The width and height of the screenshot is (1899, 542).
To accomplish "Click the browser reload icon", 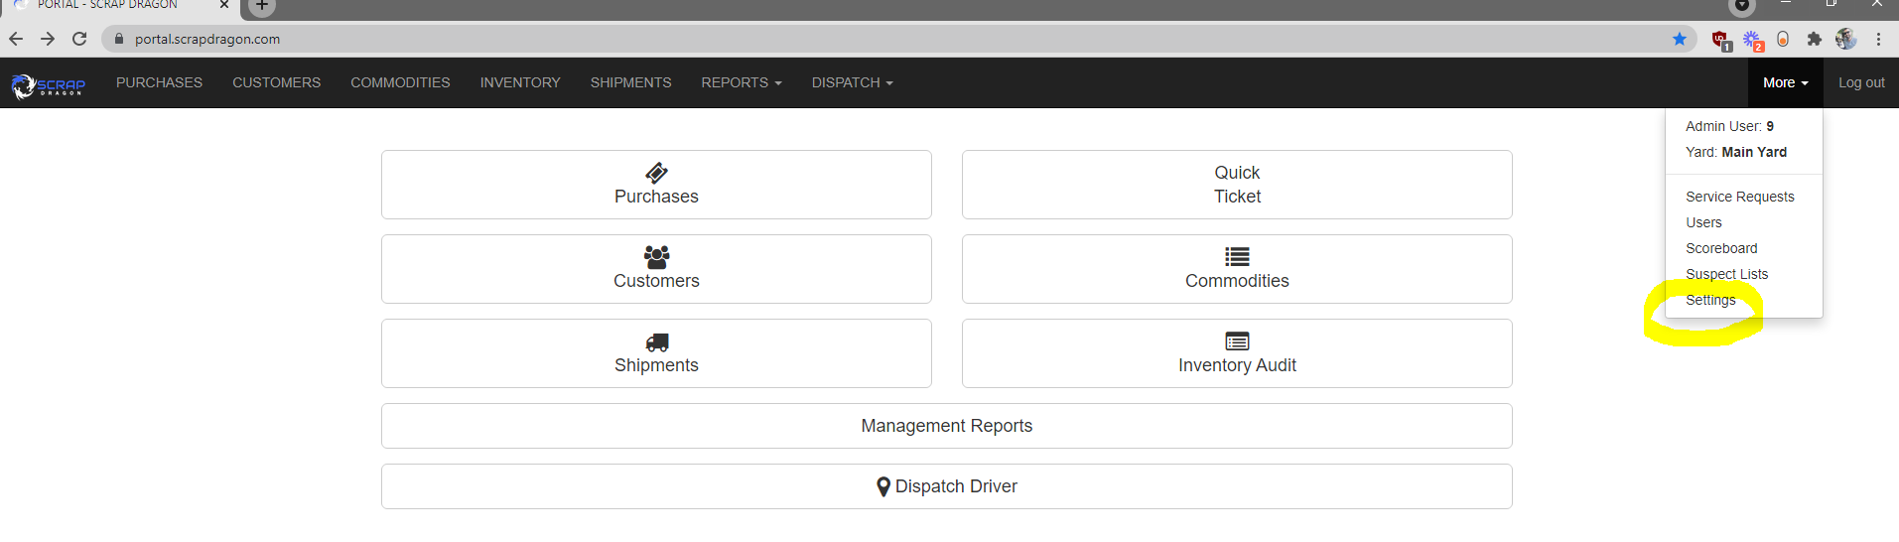I will point(79,39).
